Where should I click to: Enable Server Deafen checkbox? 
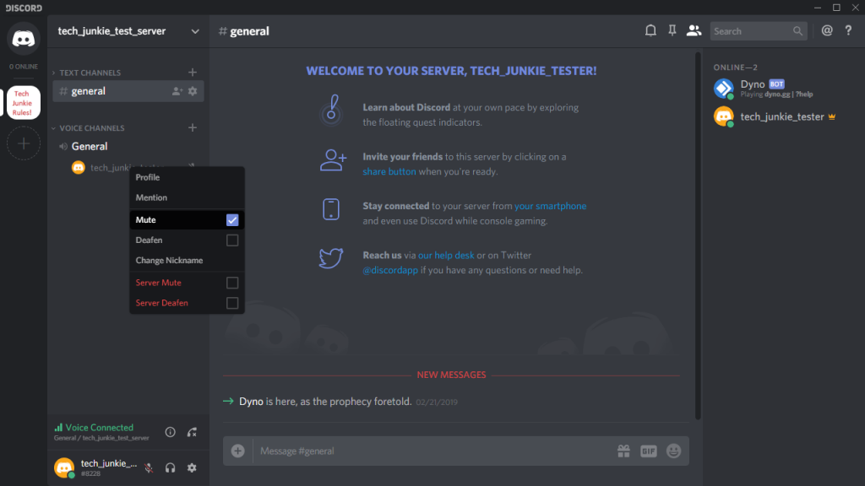tap(232, 303)
